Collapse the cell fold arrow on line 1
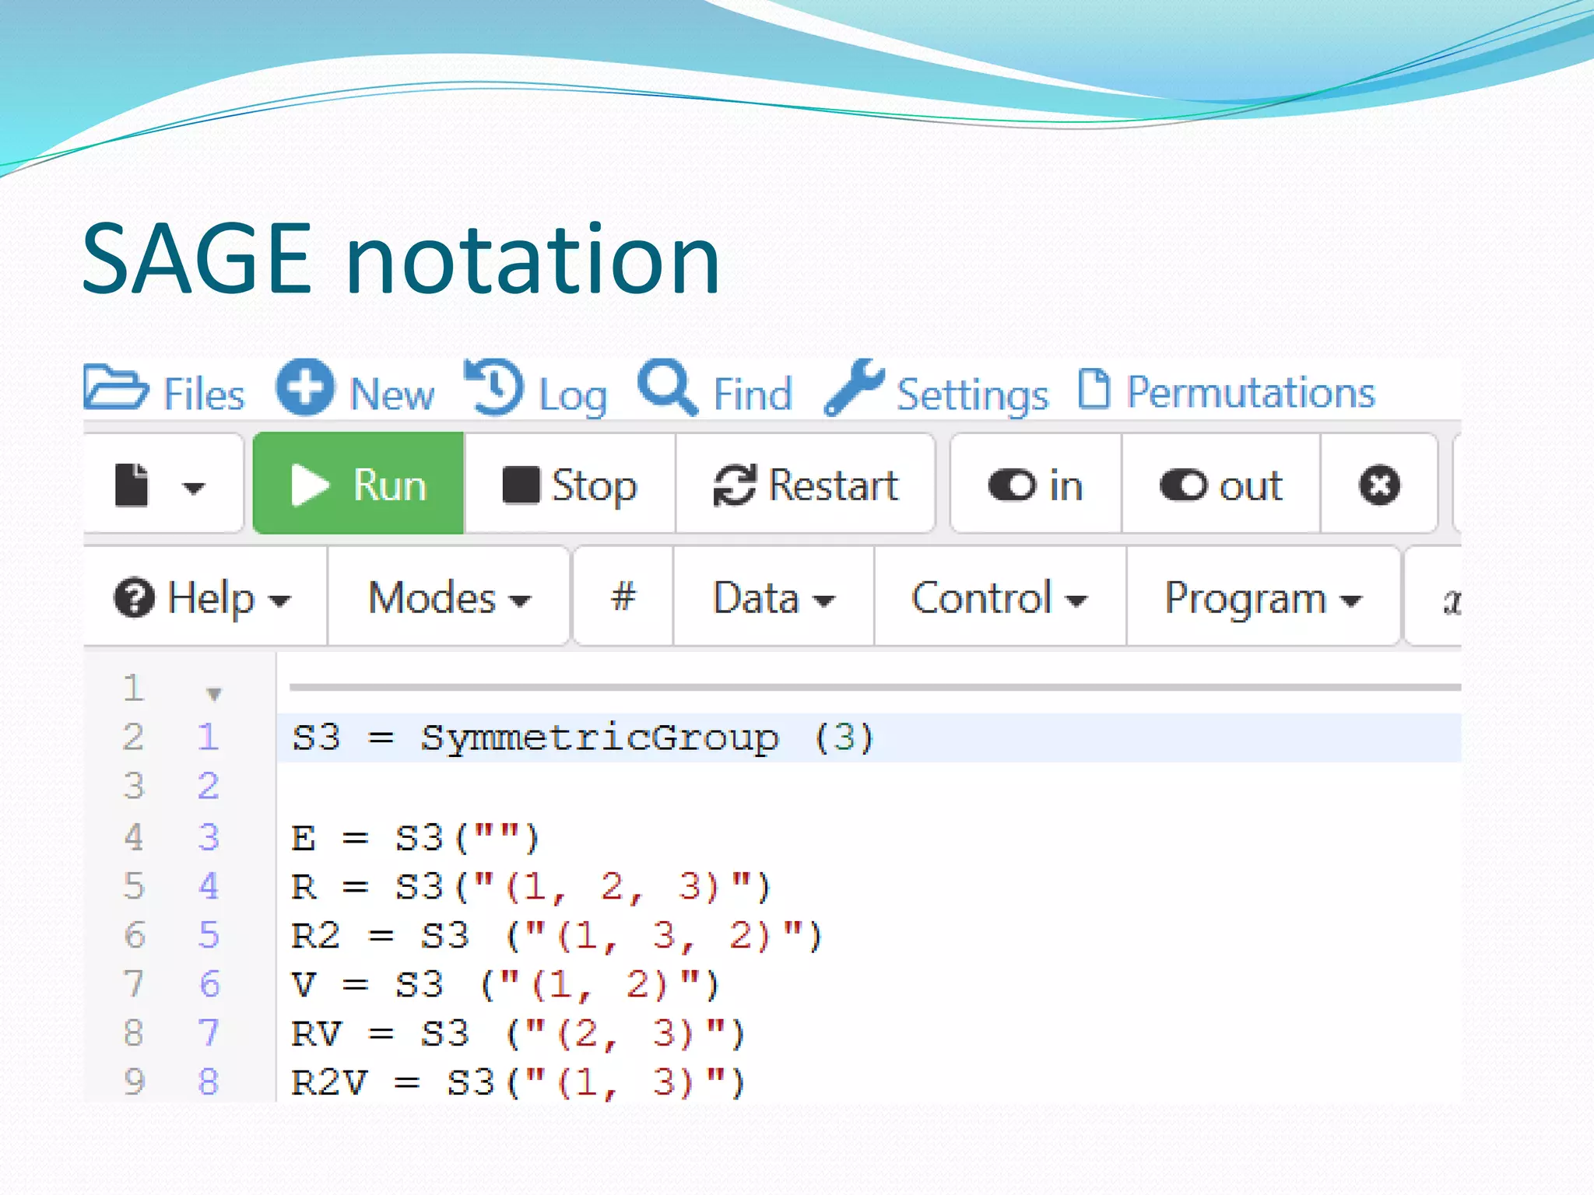This screenshot has width=1594, height=1195. coord(214,692)
